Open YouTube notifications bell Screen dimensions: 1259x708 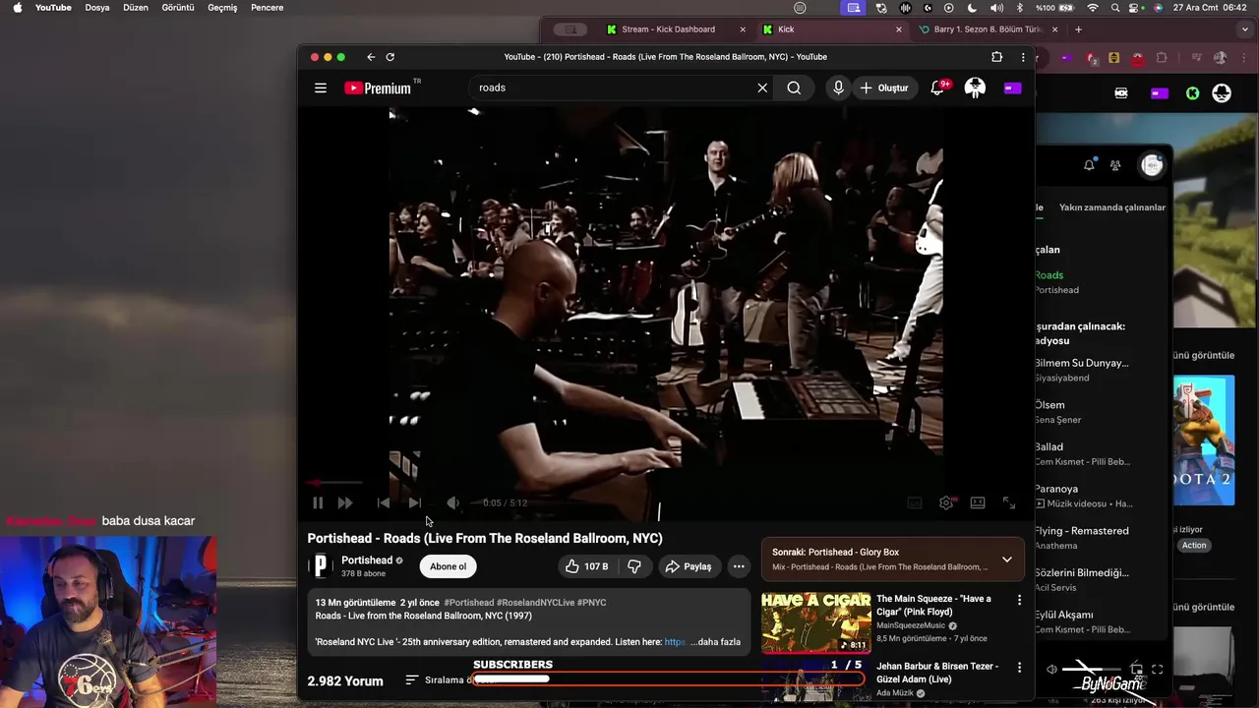[x=937, y=88]
